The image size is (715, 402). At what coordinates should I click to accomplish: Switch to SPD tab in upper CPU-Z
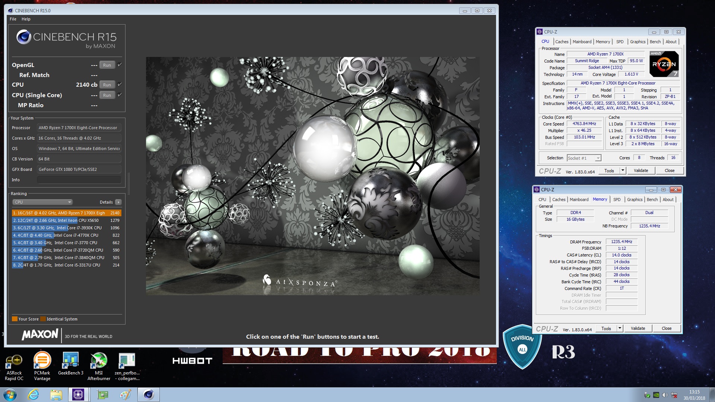tap(620, 42)
